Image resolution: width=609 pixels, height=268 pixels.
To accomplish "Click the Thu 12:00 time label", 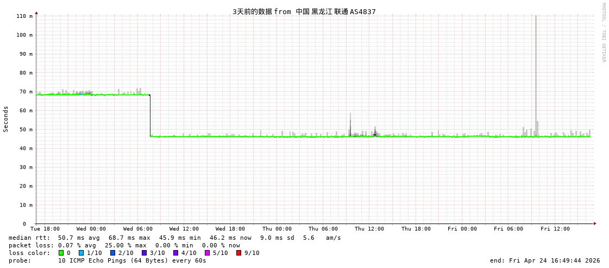I will [369, 229].
